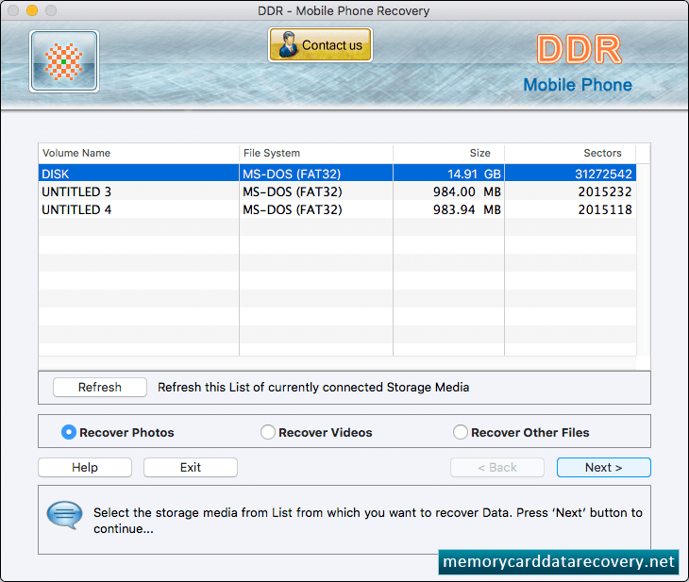The width and height of the screenshot is (689, 582).
Task: Minimize the window with the yellow button
Action: (x=32, y=10)
